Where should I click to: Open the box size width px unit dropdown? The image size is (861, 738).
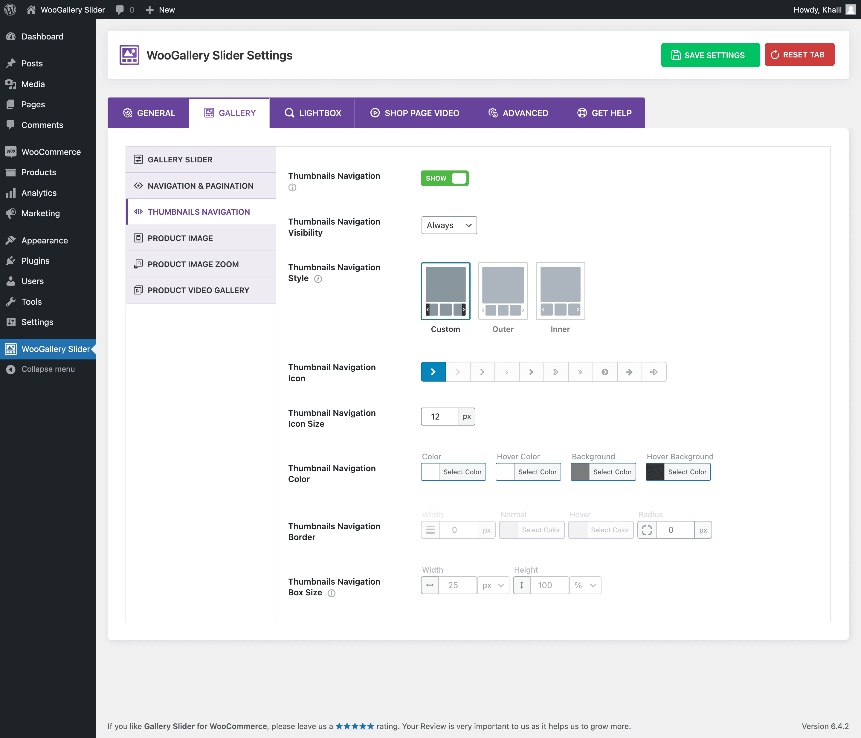tap(493, 585)
